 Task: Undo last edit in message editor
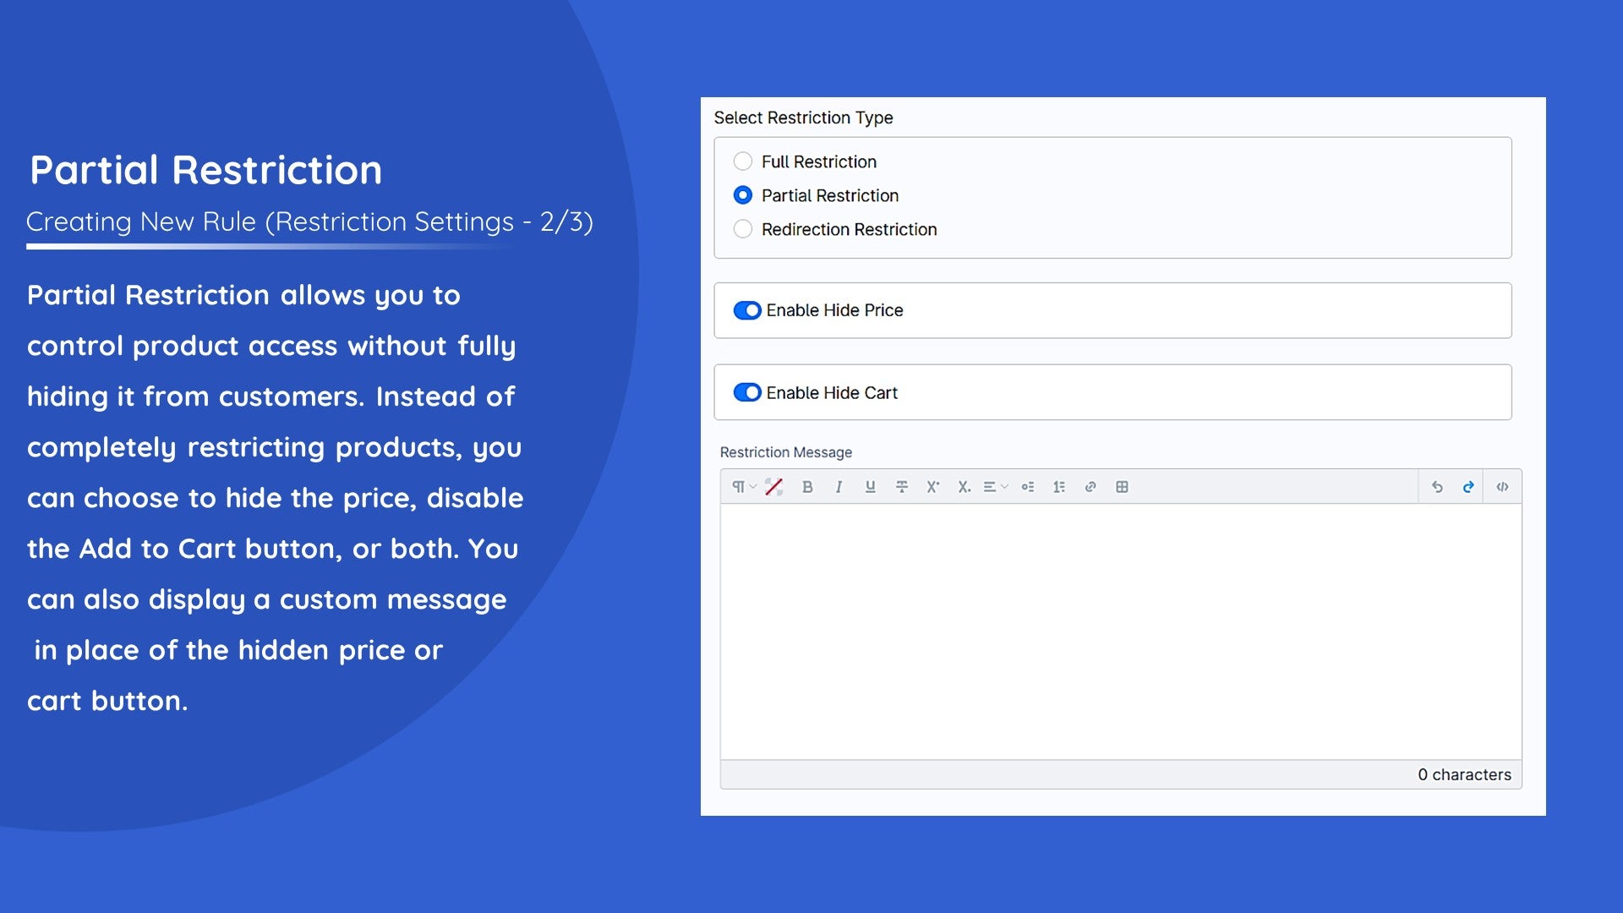1437,487
